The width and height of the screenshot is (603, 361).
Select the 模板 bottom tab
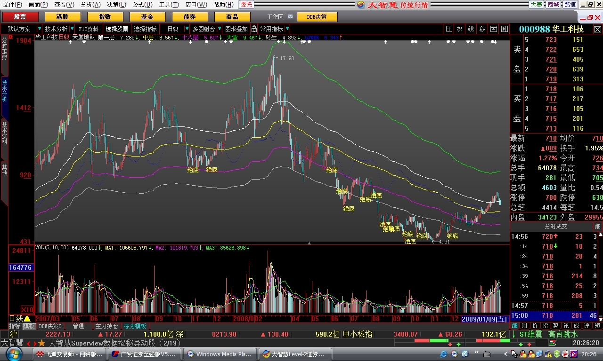29,326
